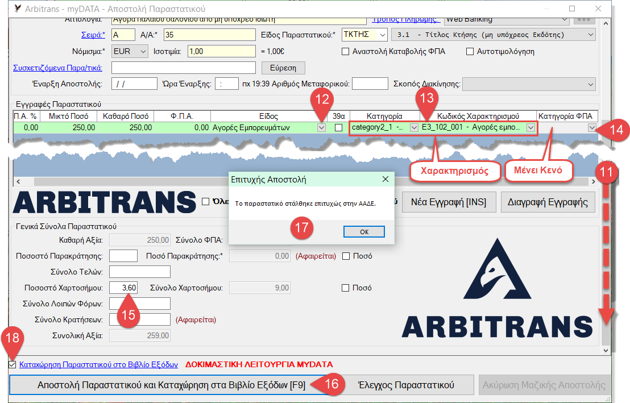Click the Α/Α field showing 35
This screenshot has height=403, width=630.
pos(210,35)
